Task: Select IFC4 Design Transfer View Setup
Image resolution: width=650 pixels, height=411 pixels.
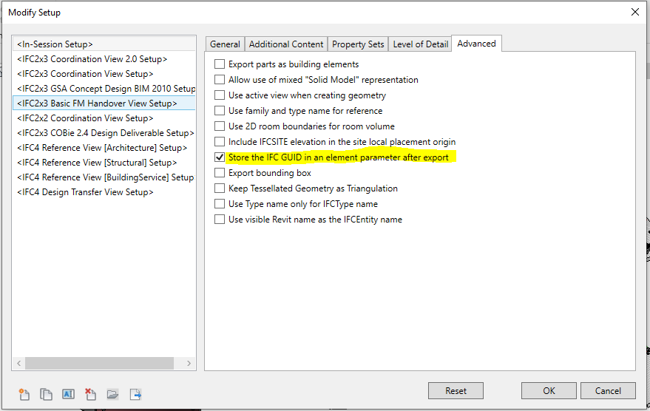Action: coord(85,192)
